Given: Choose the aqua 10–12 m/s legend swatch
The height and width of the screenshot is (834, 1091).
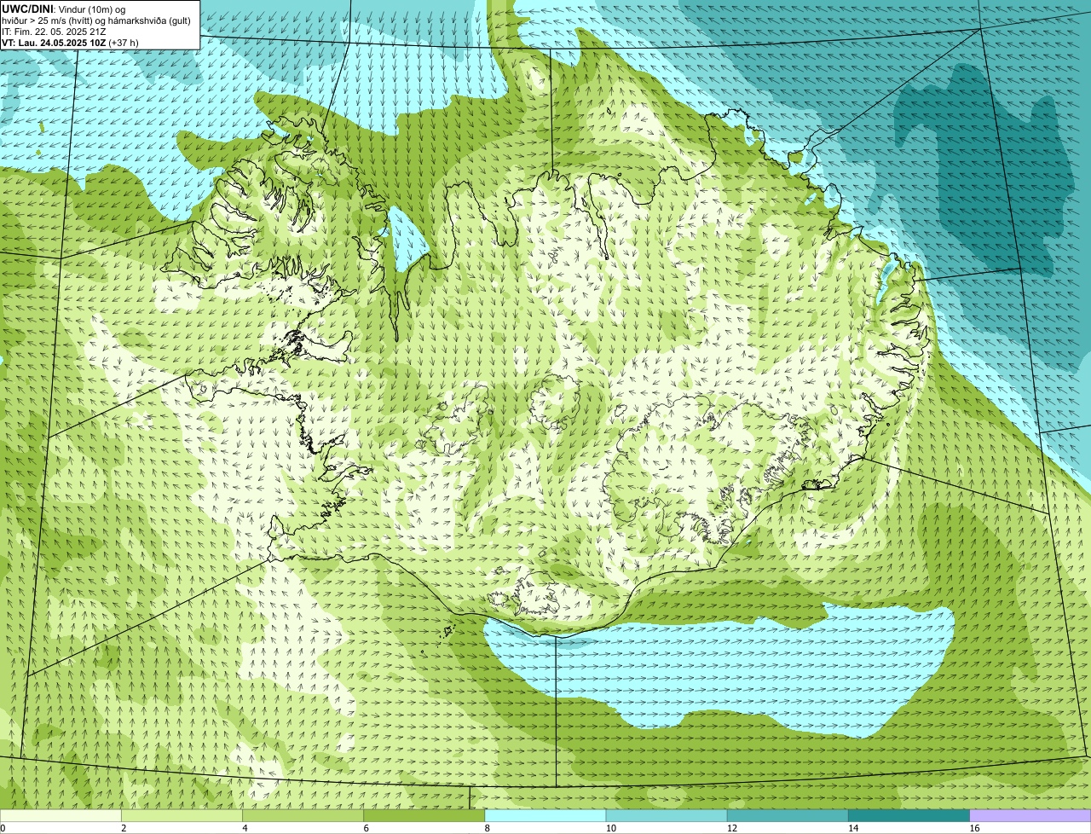Looking at the screenshot, I should (667, 815).
